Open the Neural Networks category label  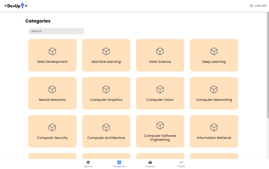click(52, 100)
